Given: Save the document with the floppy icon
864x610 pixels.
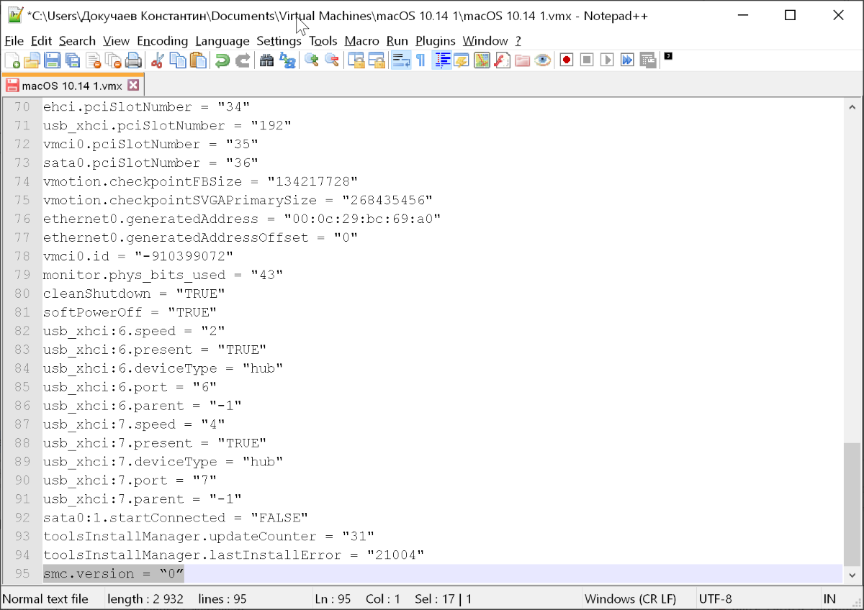Looking at the screenshot, I should pyautogui.click(x=52, y=60).
